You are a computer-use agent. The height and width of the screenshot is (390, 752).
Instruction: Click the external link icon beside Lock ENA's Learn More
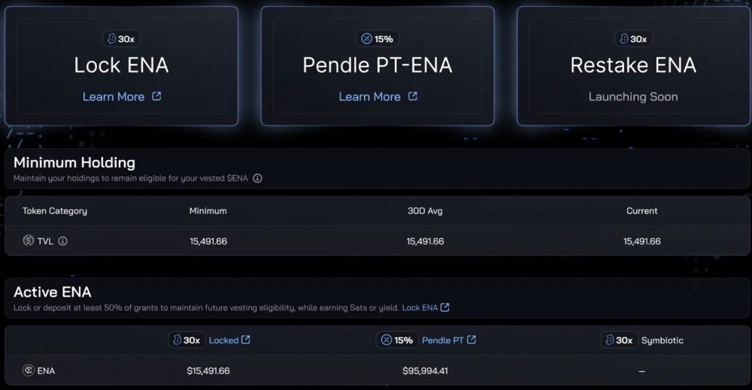156,96
